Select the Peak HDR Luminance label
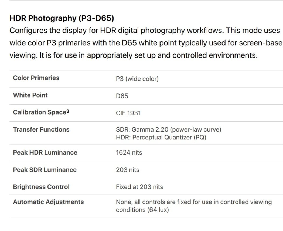 [45, 152]
